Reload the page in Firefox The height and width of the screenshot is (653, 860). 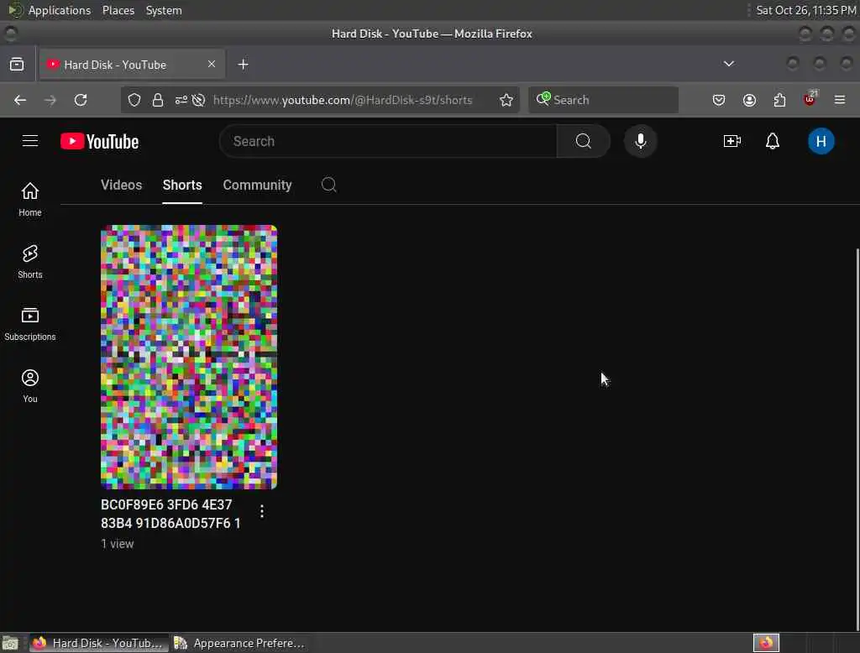81,100
